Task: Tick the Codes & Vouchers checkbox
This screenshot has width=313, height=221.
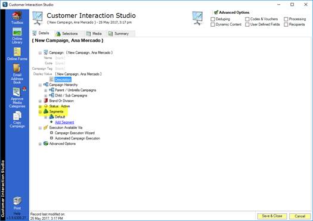Action: click(x=247, y=19)
